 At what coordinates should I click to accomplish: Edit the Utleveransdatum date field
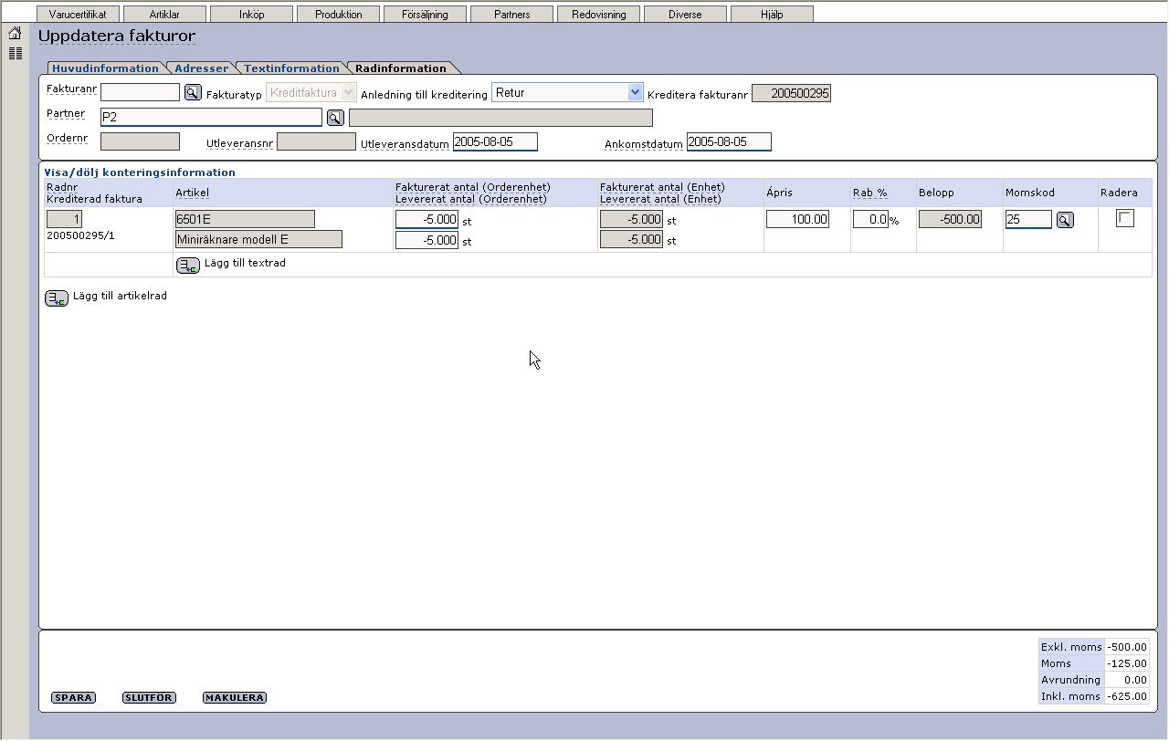[x=495, y=141]
